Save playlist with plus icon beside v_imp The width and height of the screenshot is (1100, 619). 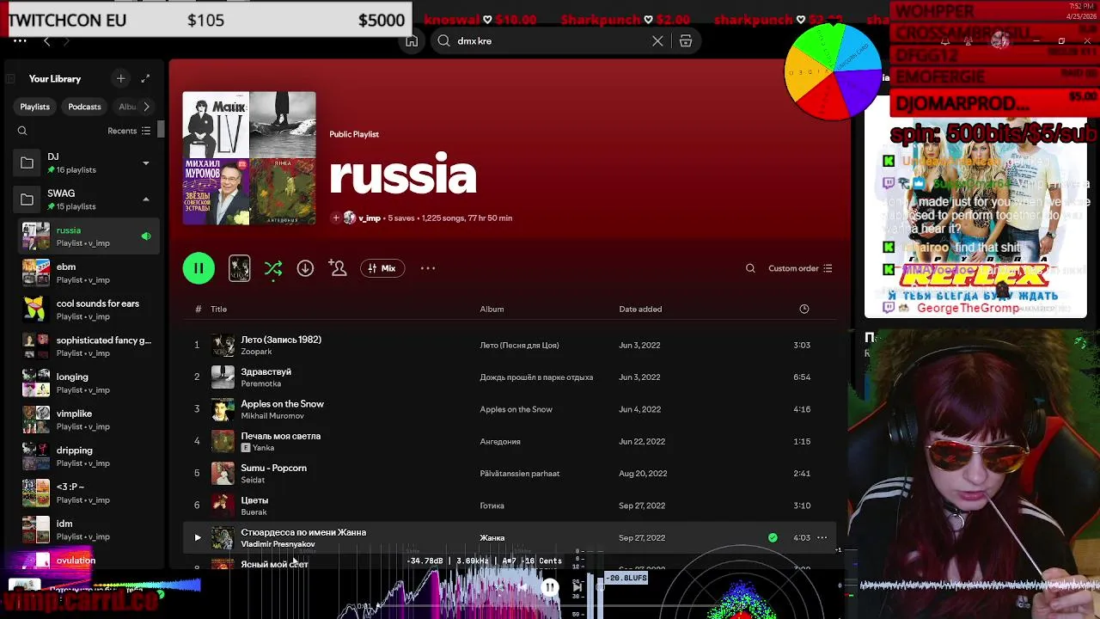click(x=336, y=218)
